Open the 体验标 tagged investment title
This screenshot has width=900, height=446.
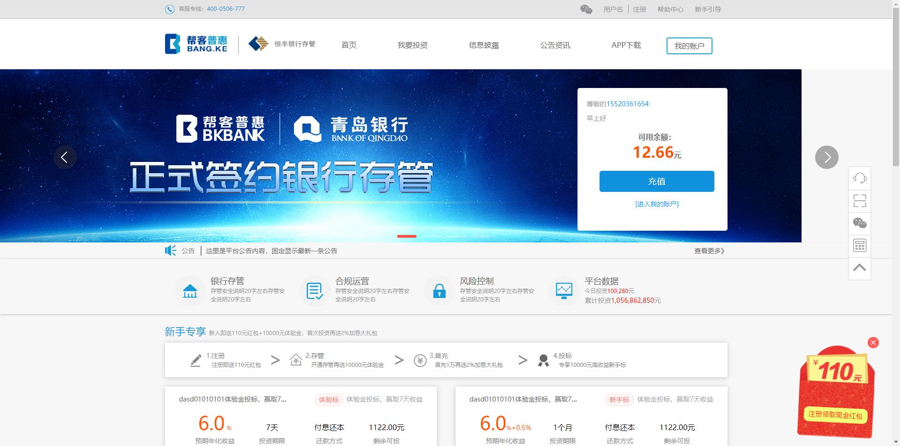(x=232, y=399)
